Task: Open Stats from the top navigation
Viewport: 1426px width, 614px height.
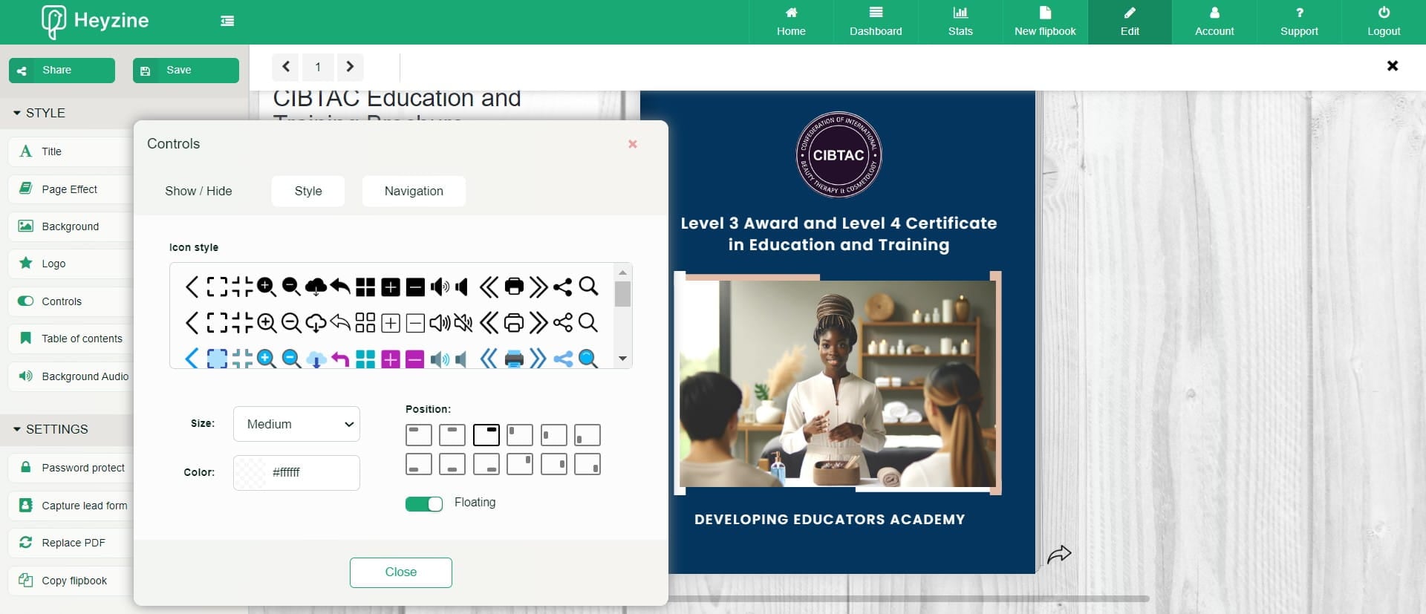Action: tap(960, 22)
